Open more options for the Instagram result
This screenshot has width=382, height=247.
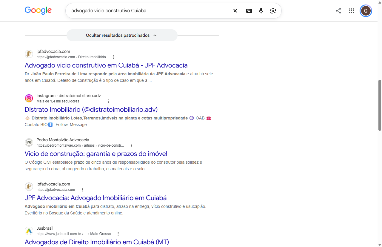coord(108,101)
